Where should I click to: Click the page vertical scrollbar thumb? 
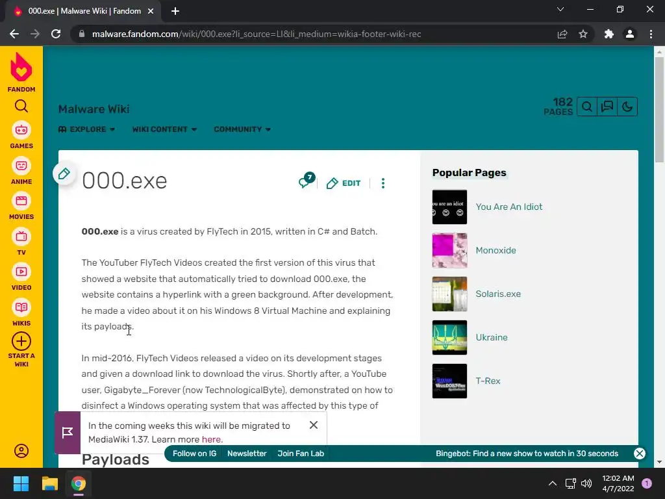pyautogui.click(x=659, y=109)
